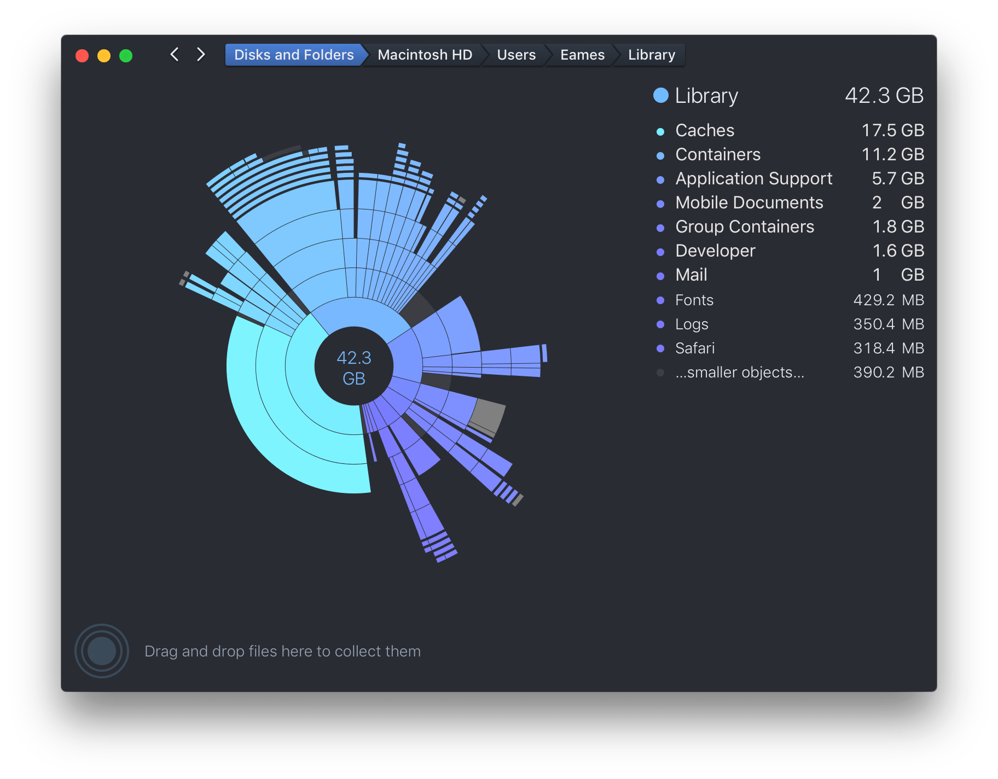Click the yellow minimize window button

pos(104,56)
